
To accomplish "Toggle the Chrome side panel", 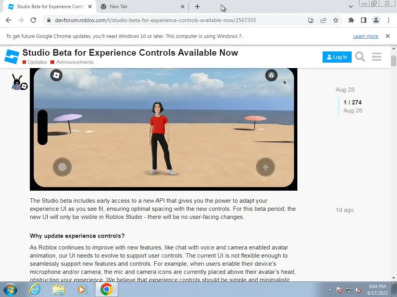I will pyautogui.click(x=364, y=20).
